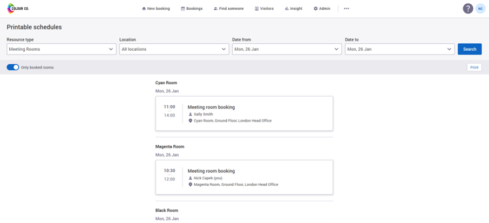Go to New booking in navigation
The width and height of the screenshot is (489, 223).
coord(156,9)
